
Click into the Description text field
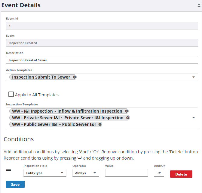point(102,60)
